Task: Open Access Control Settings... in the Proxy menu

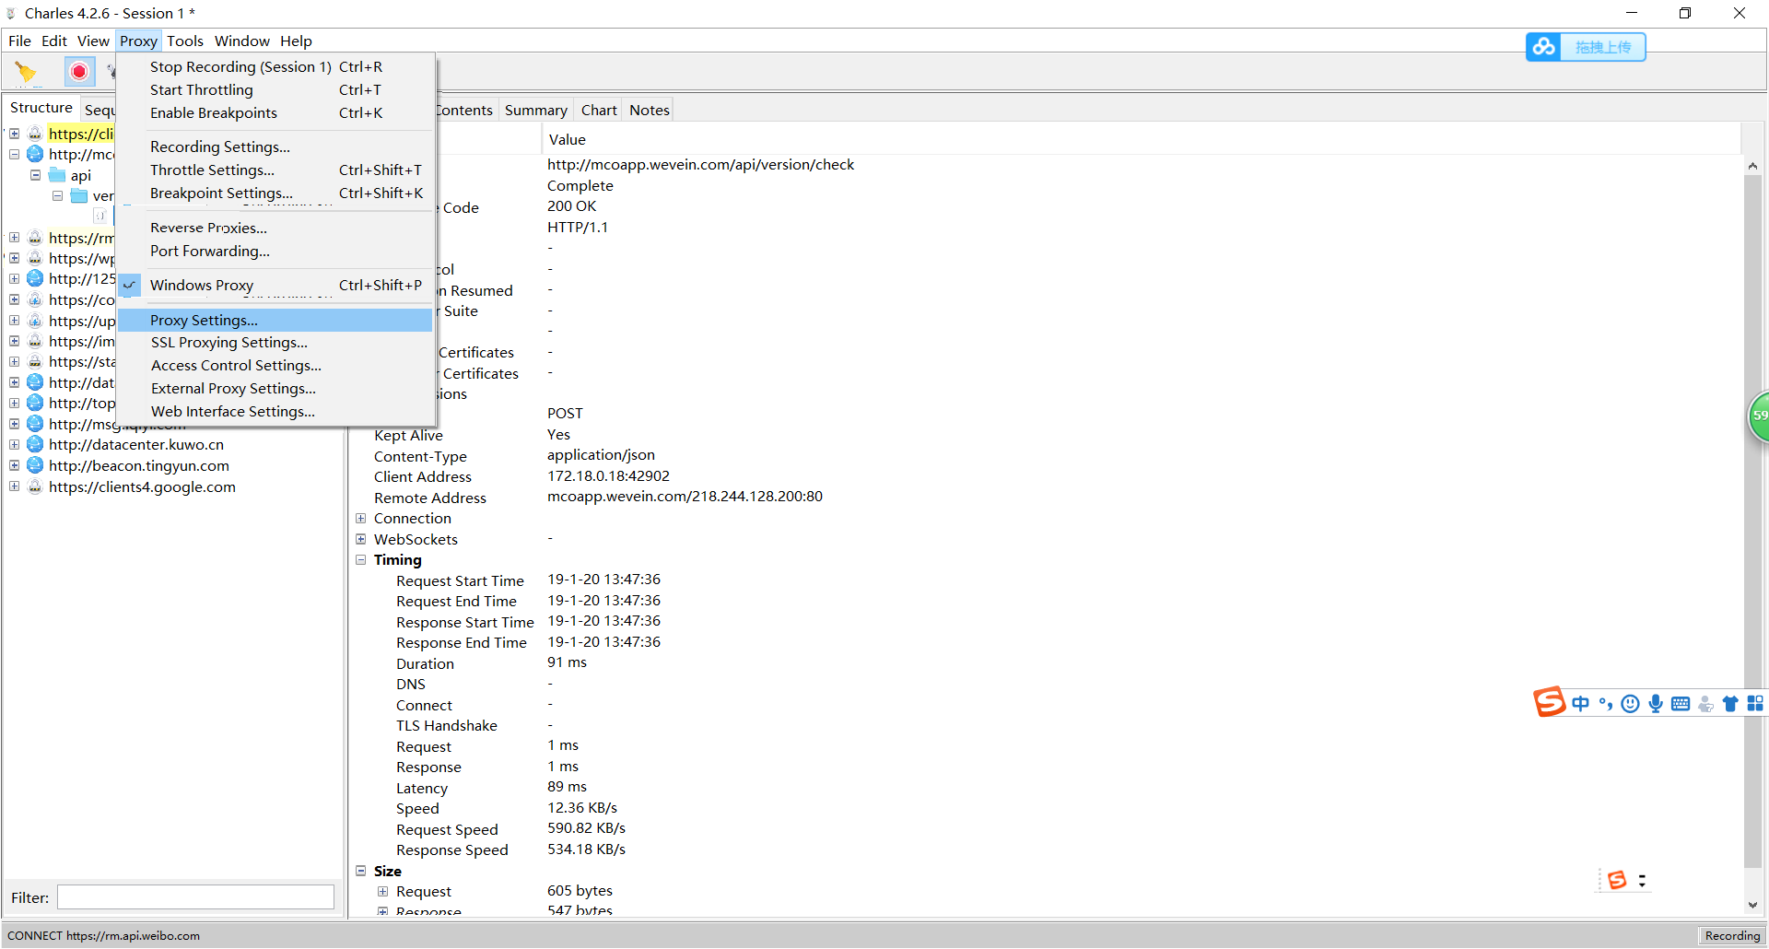Action: pos(276,366)
